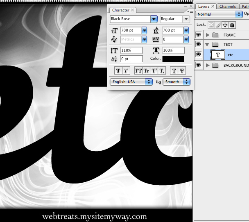Enable Small Caps text style
This screenshot has width=249, height=222.
pos(146,71)
